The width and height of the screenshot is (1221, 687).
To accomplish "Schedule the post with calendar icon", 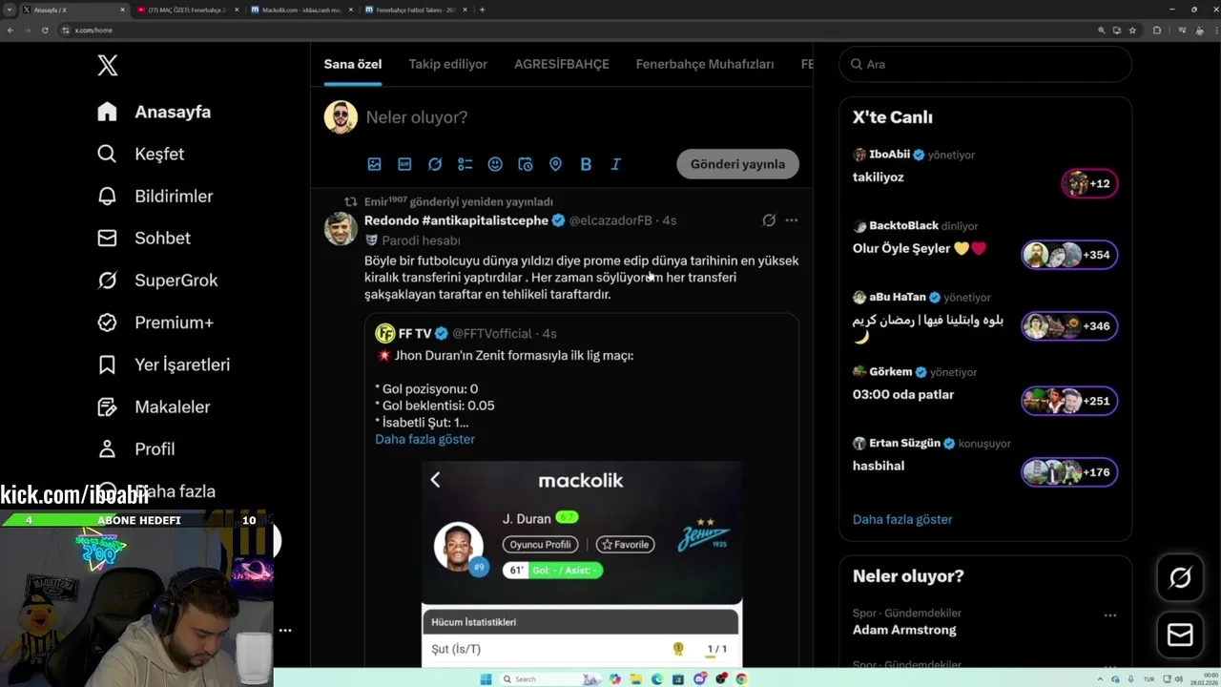I will (526, 164).
